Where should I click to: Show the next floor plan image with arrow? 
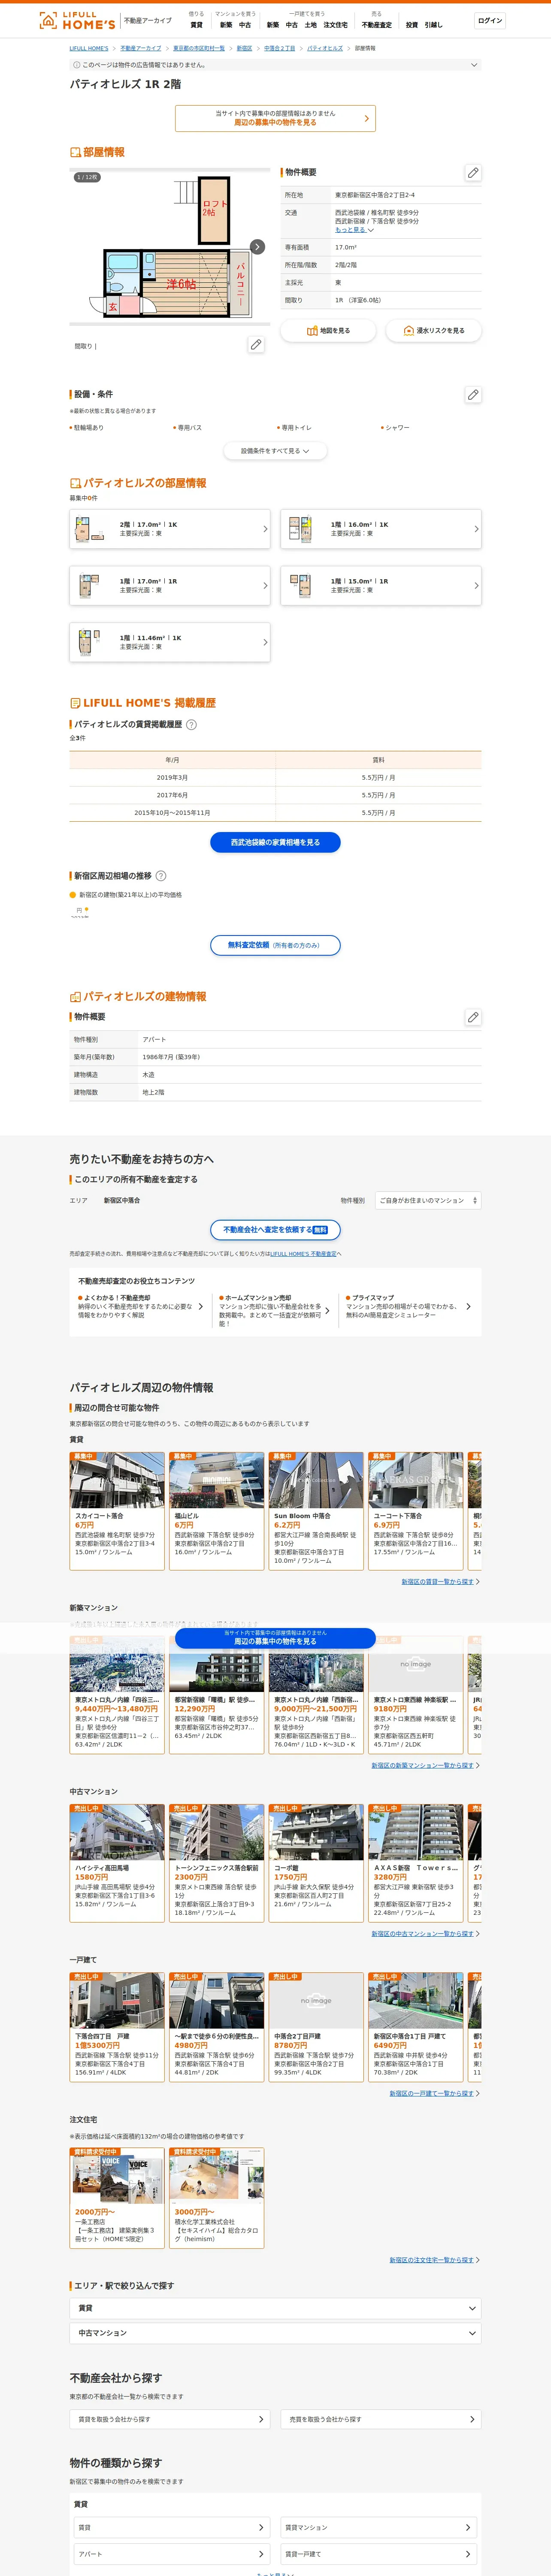click(257, 247)
